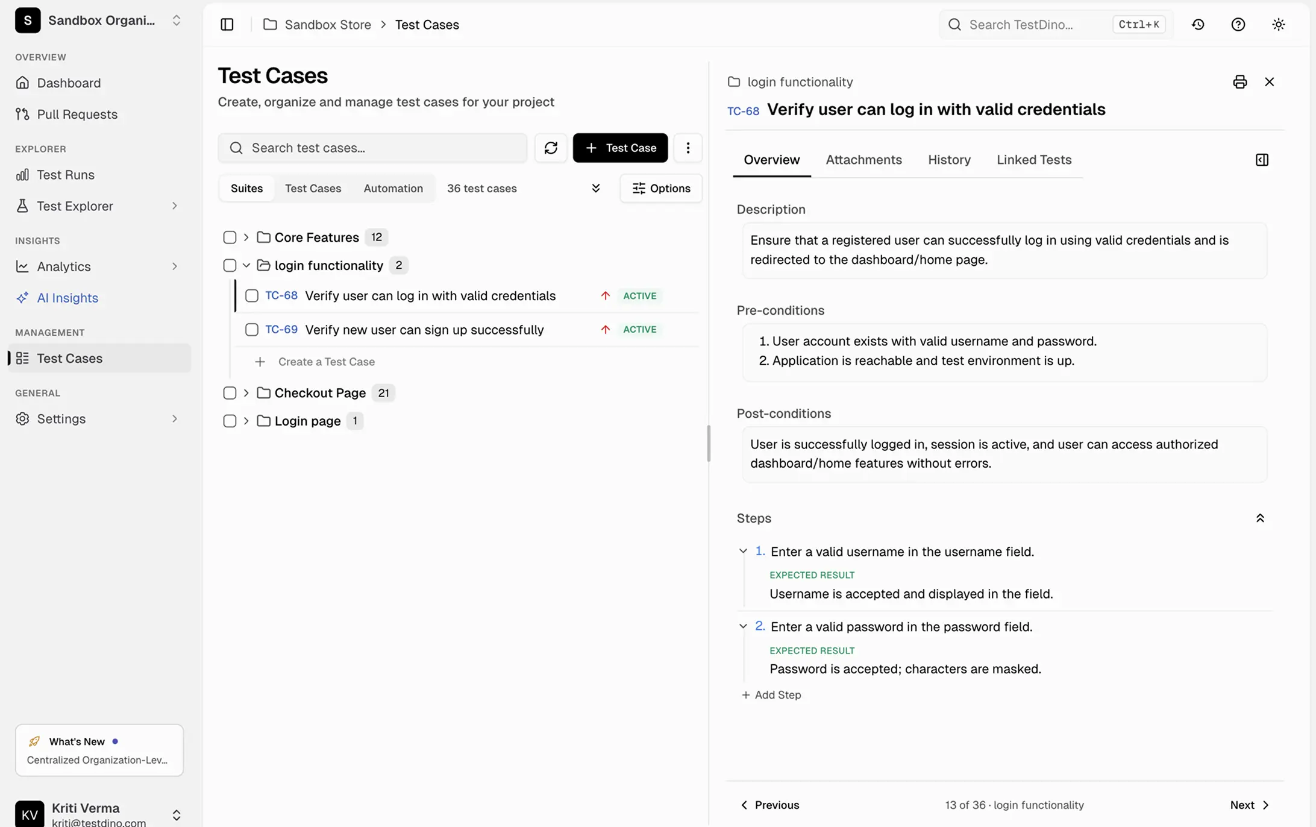Open Pull Requests in the sidebar
Image resolution: width=1316 pixels, height=827 pixels.
99,114
